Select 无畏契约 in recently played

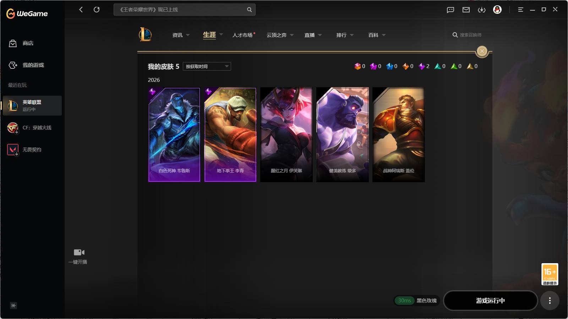(32, 150)
